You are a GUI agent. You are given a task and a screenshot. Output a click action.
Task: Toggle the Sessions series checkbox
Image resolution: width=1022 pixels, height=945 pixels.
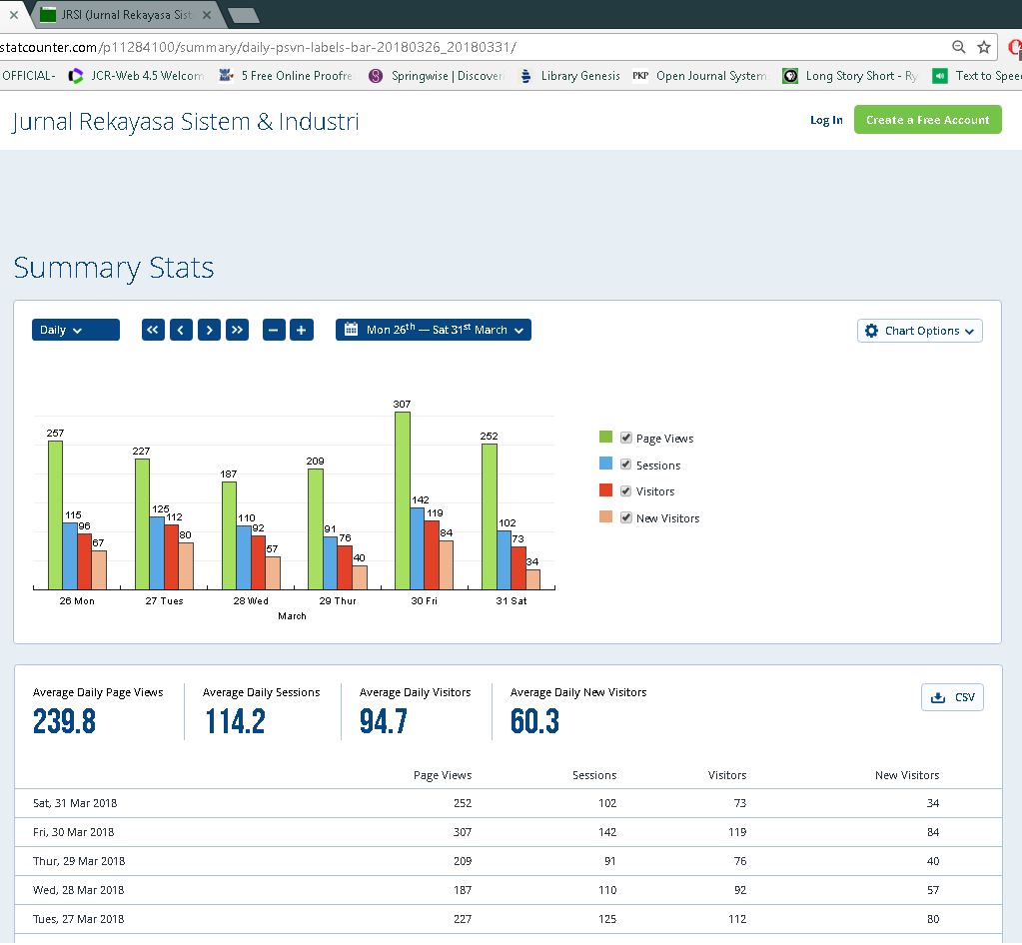click(x=626, y=465)
